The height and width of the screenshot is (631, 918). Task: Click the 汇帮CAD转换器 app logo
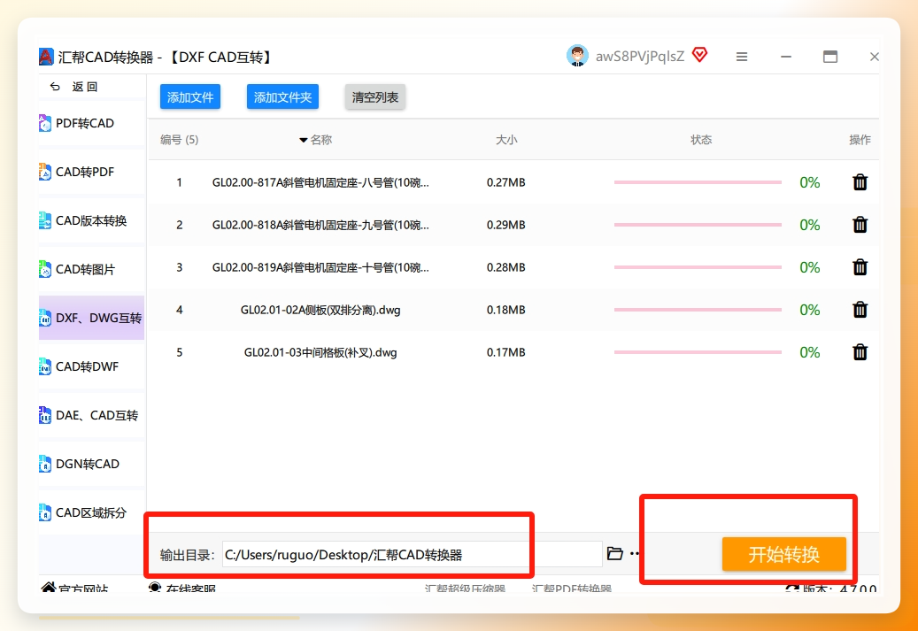(x=46, y=57)
